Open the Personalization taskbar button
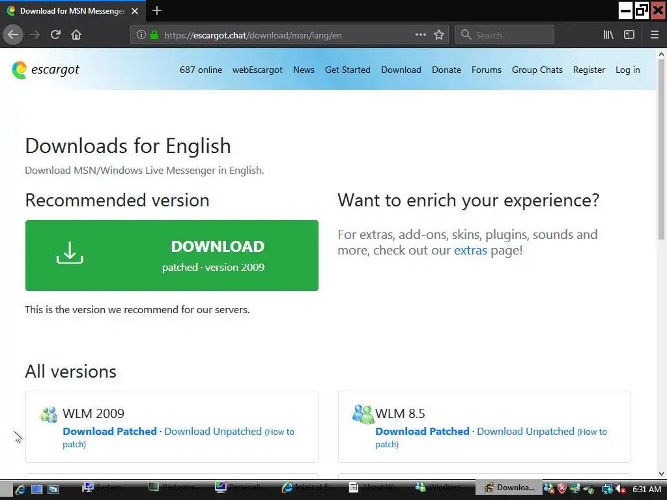 [241, 487]
